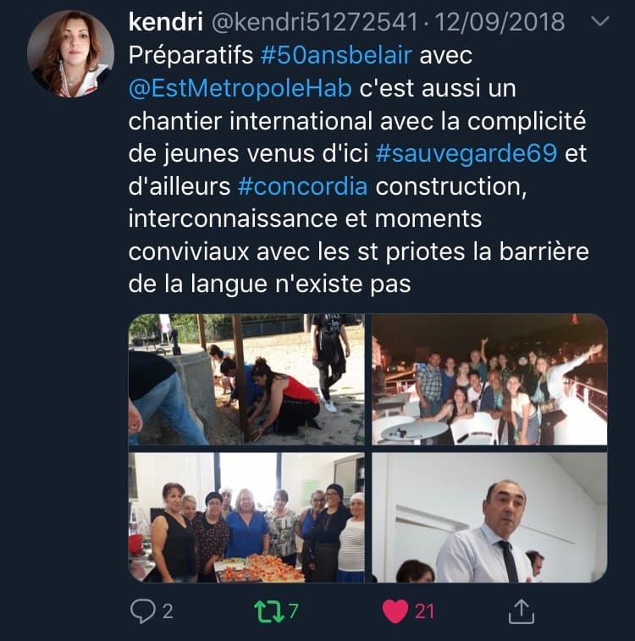Open the kendri display name
635x641 pixels.
(x=165, y=22)
